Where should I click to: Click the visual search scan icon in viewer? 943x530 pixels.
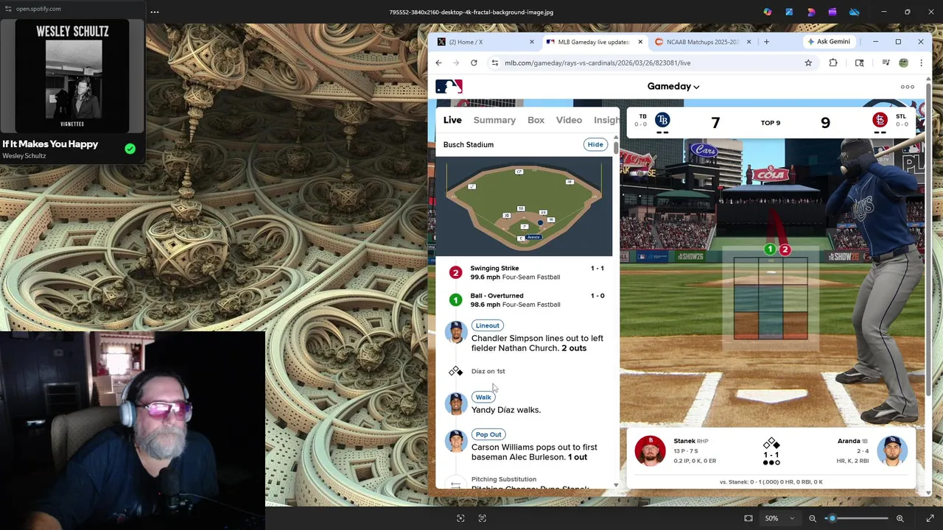pos(460,518)
